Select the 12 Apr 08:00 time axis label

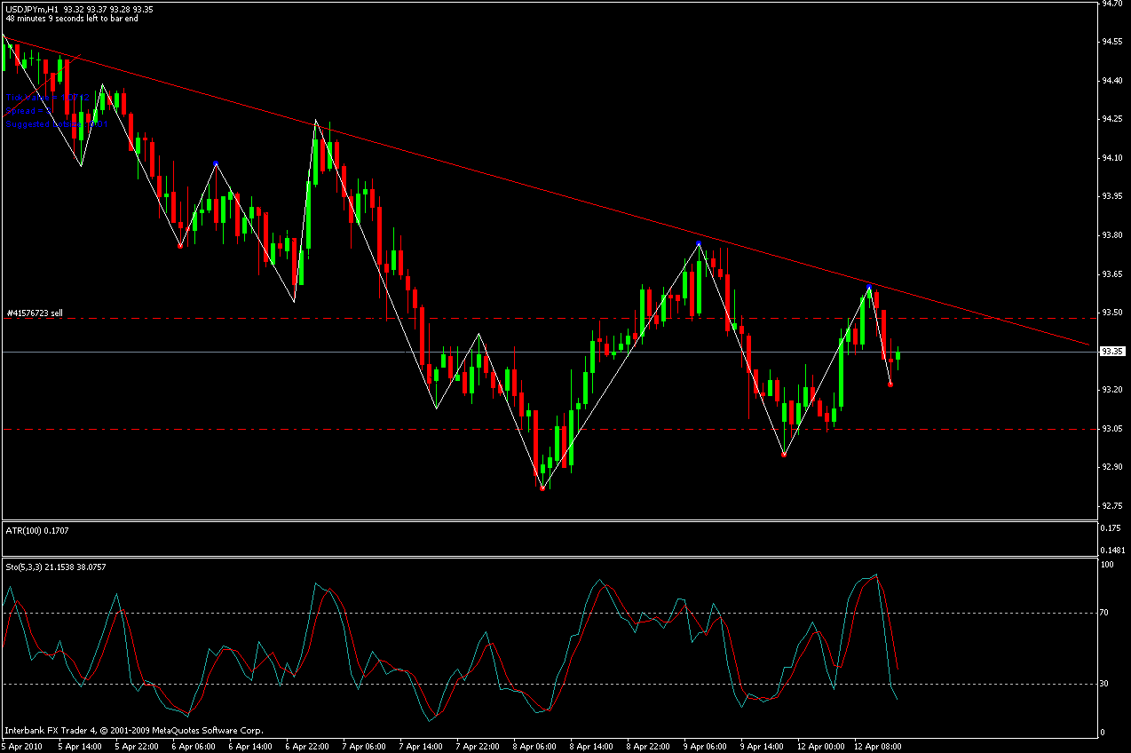(x=878, y=746)
